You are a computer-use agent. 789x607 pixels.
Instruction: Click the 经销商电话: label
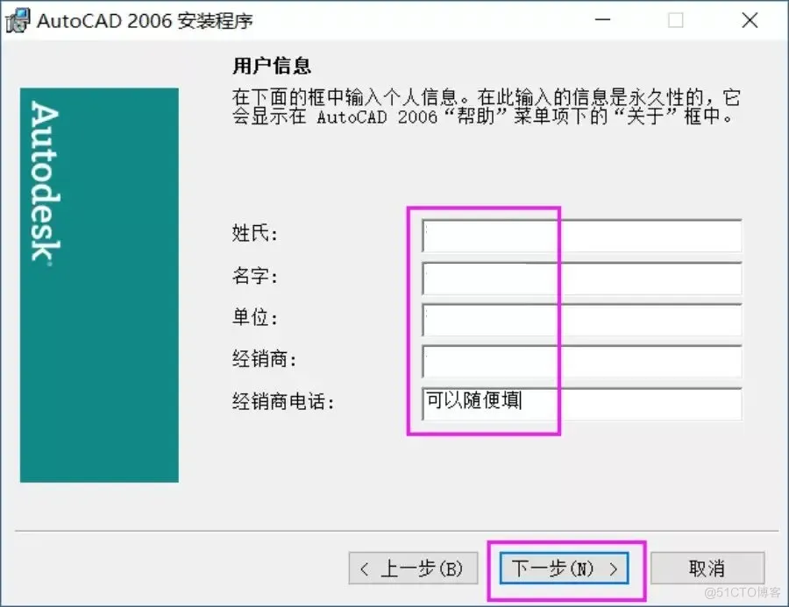pos(283,401)
